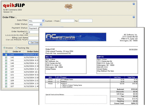Click the cardboard box logo
Screen dimensions: 146x106
click(68, 7)
